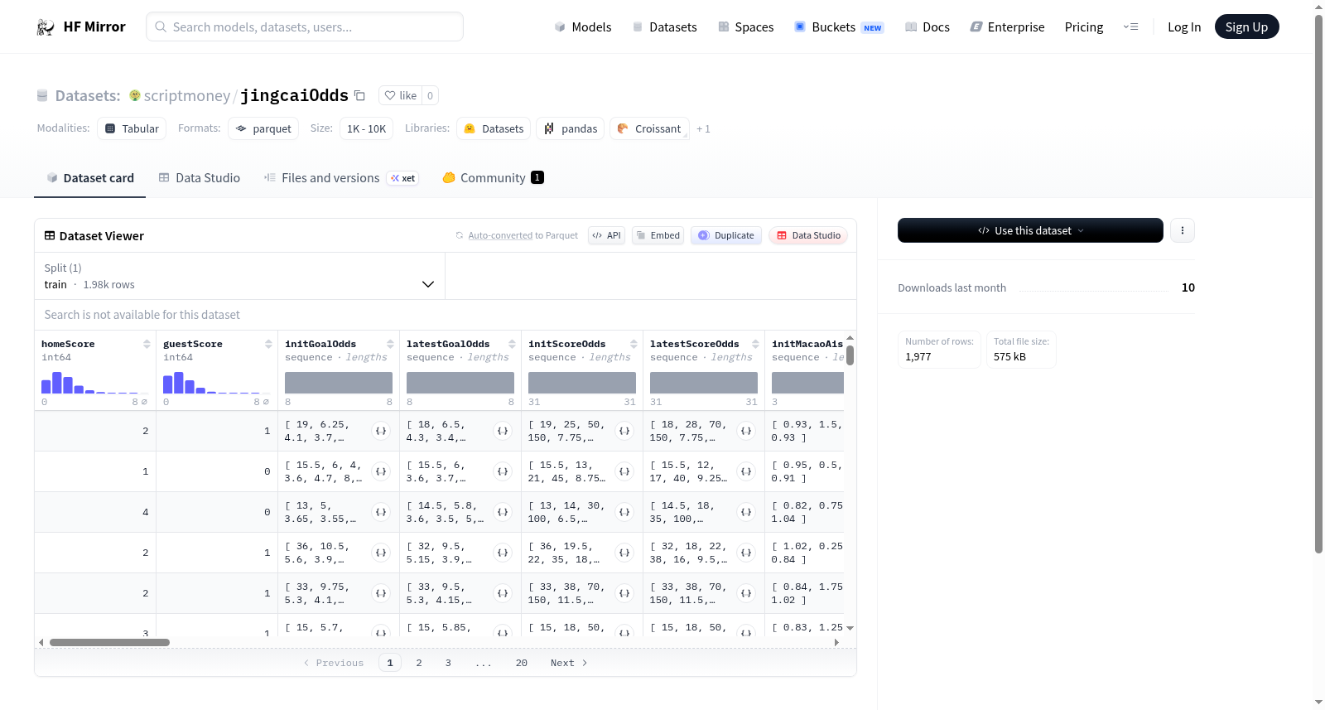Switch to the Data Studio tab
Screen dimensions: 1325x710
pos(200,178)
